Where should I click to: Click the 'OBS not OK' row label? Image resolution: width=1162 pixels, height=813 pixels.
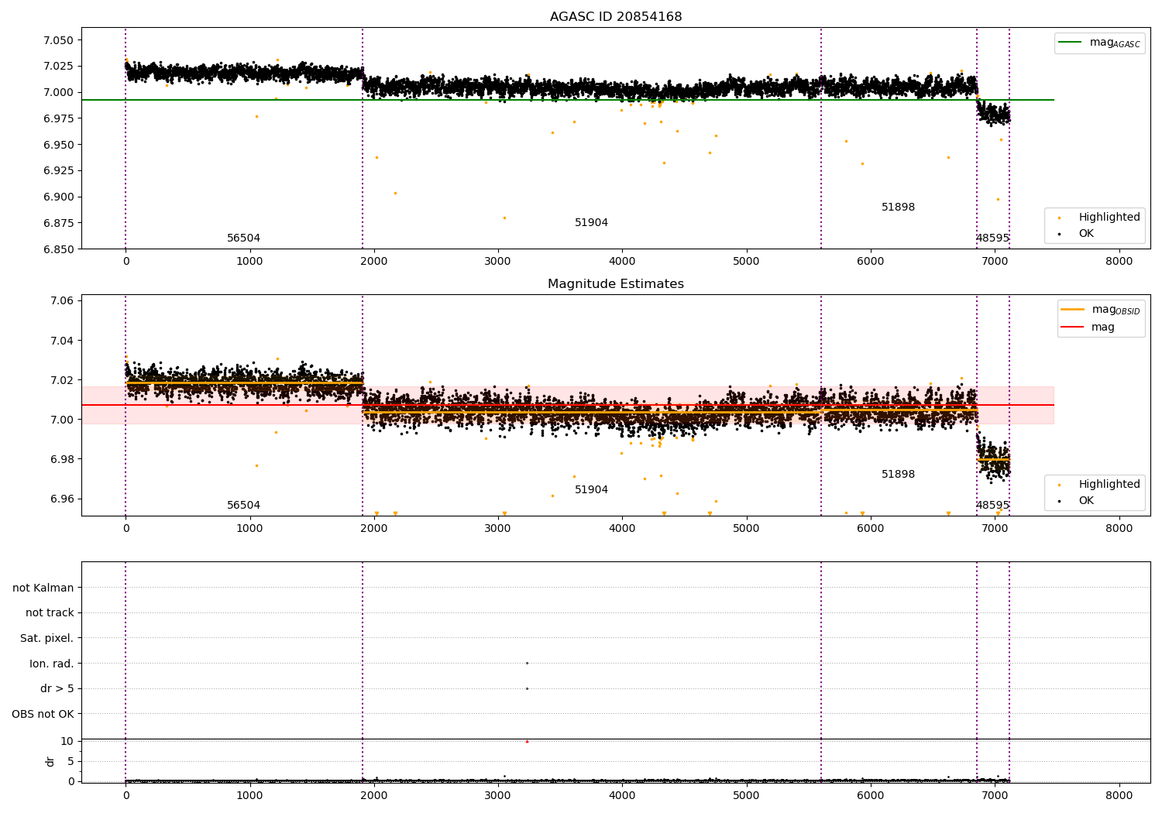[x=43, y=715]
